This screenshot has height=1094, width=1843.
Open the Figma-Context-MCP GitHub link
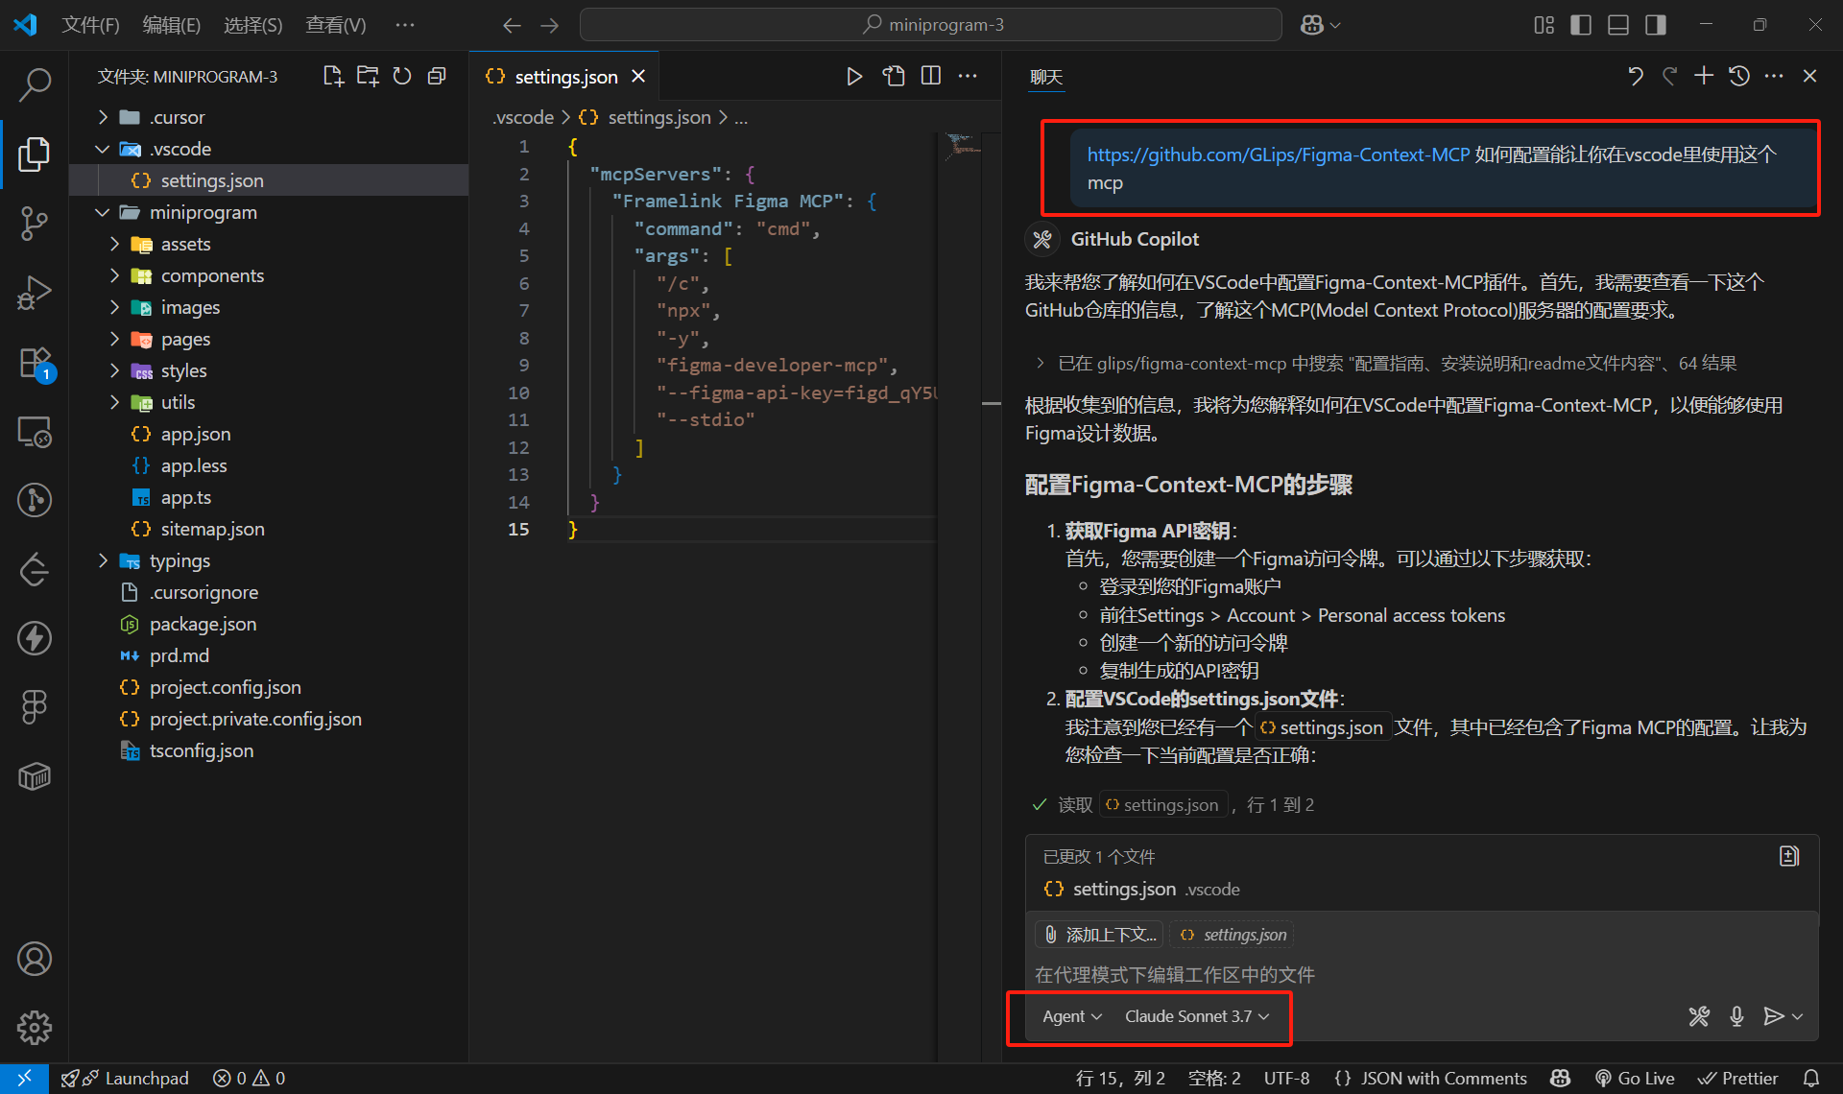point(1278,155)
